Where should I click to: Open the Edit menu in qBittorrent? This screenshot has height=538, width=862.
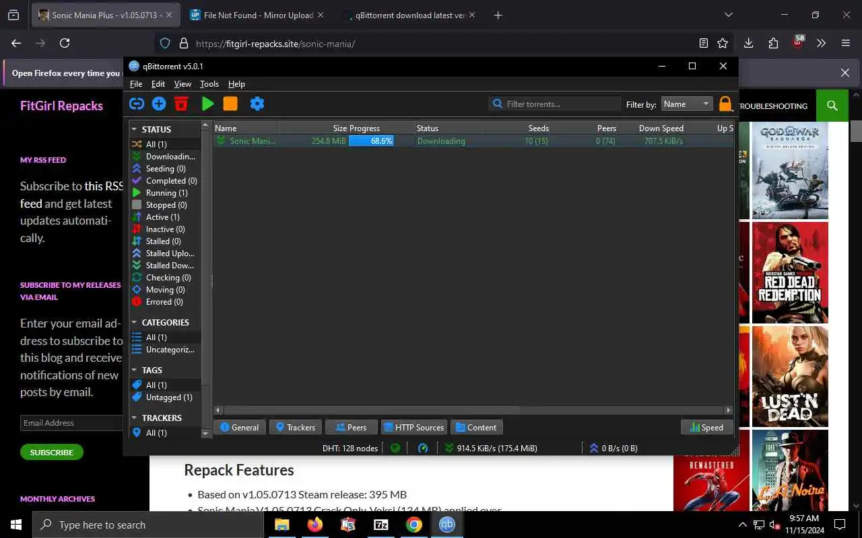pos(158,84)
